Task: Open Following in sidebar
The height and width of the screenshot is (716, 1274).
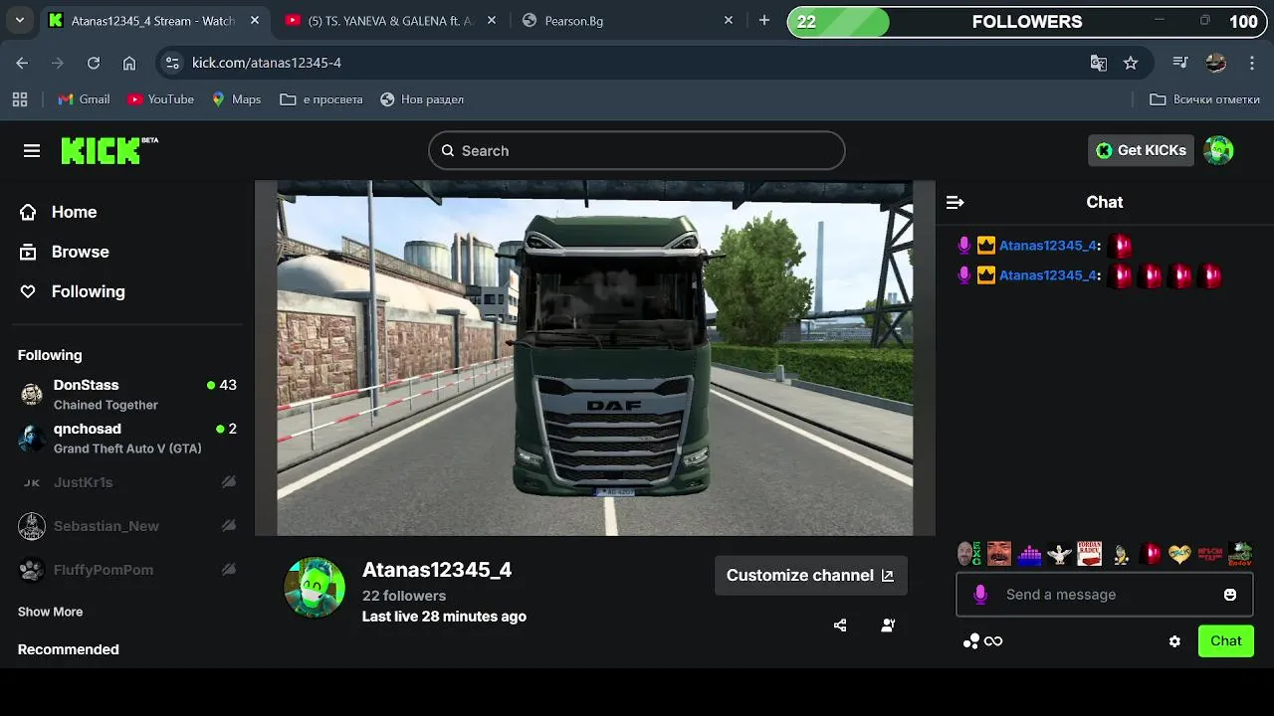Action: tap(73, 291)
